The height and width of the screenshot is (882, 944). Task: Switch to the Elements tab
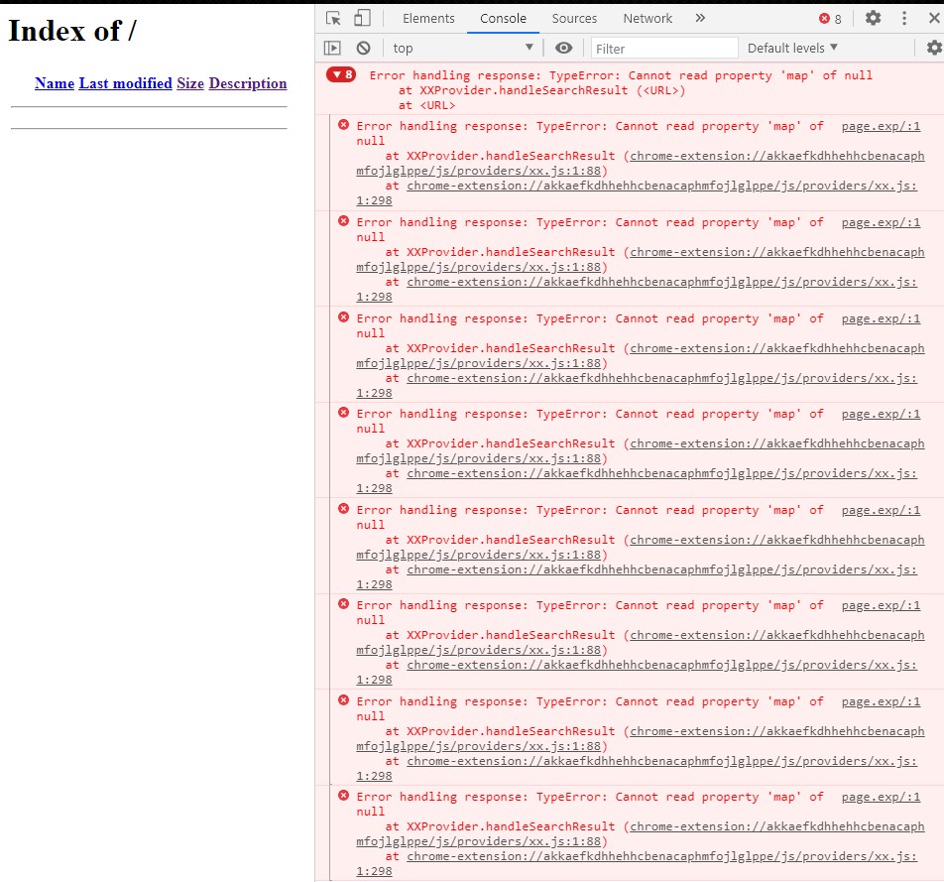click(428, 18)
